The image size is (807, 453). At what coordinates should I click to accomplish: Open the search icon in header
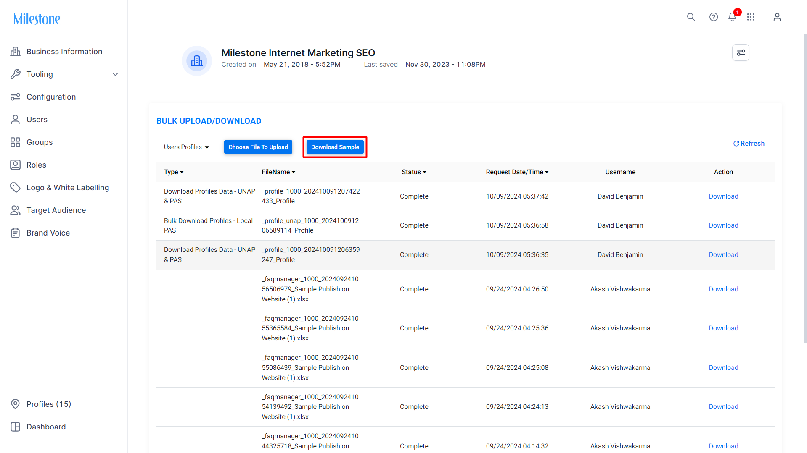click(x=691, y=17)
